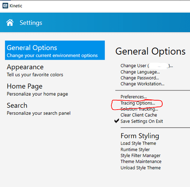Load a style theme
The image size is (190, 187).
click(x=138, y=143)
